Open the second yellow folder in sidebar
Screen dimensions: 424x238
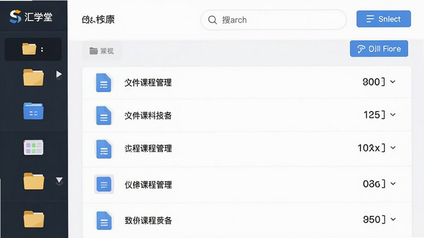(x=33, y=77)
